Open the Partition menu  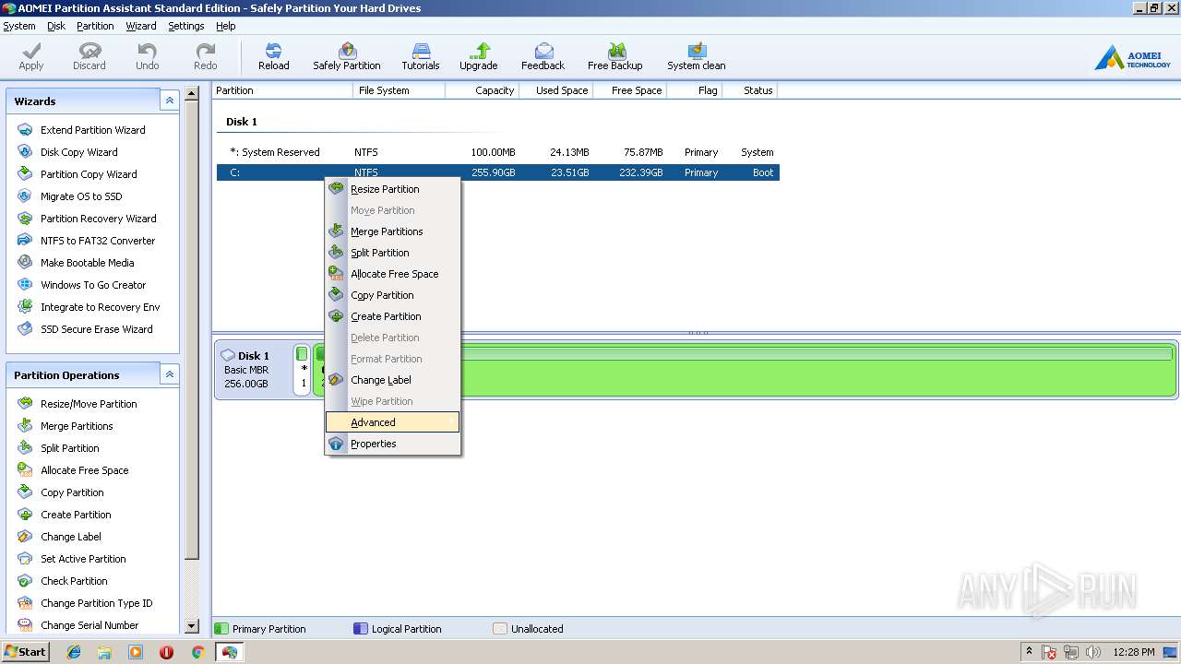pyautogui.click(x=95, y=26)
